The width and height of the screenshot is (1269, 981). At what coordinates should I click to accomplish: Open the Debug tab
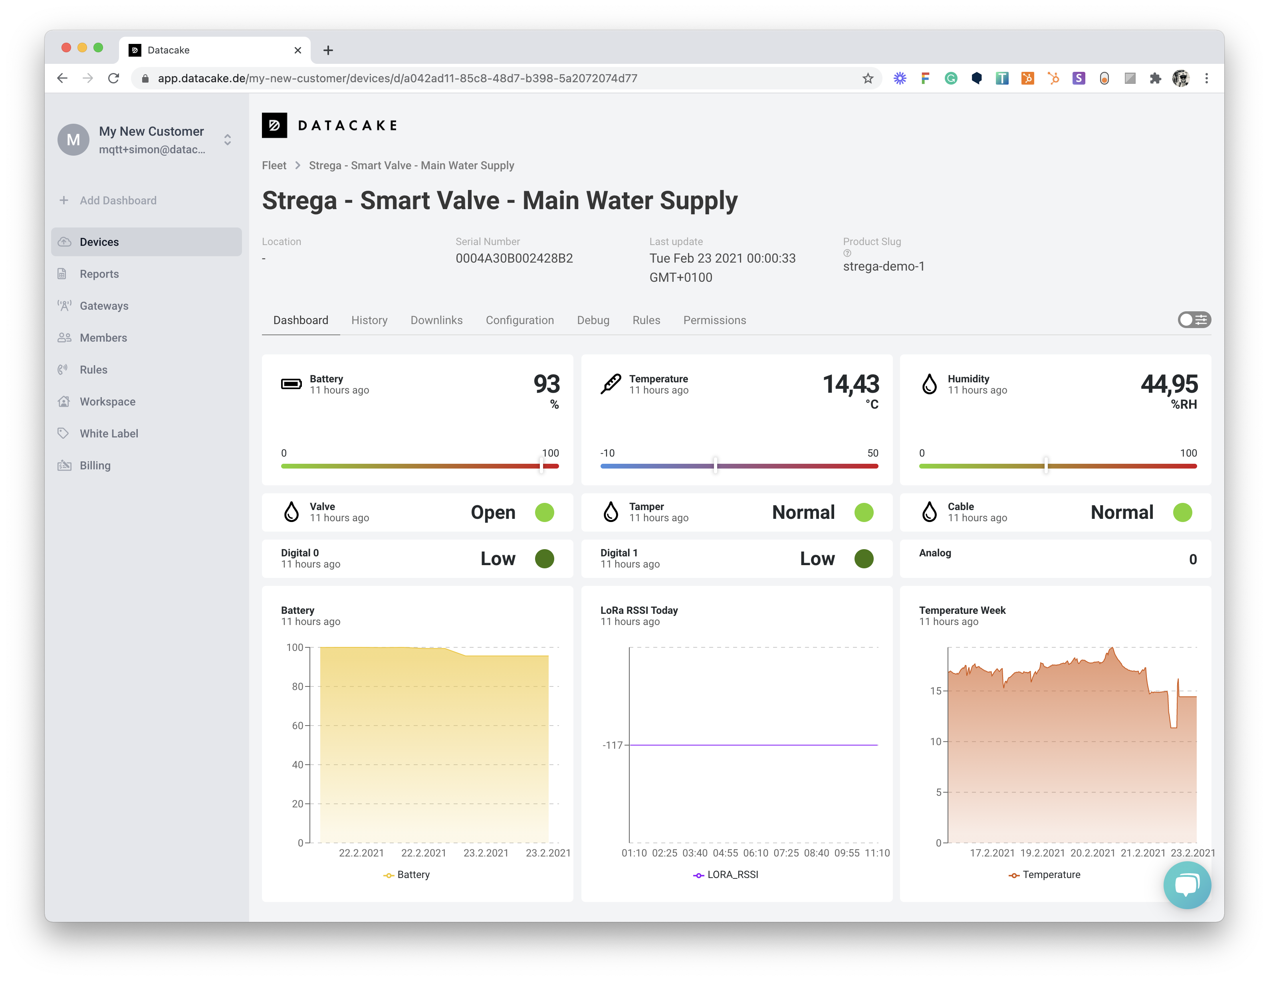point(593,320)
